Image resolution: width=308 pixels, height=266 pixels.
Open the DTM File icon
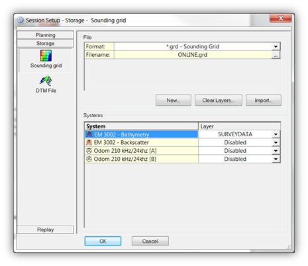46,81
